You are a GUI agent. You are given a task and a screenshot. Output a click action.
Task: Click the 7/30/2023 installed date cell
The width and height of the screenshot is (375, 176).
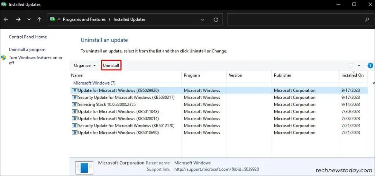[x=350, y=112]
